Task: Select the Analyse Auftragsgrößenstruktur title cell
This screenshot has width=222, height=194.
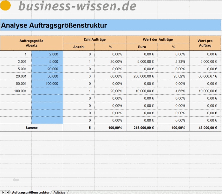Action: coord(110,25)
